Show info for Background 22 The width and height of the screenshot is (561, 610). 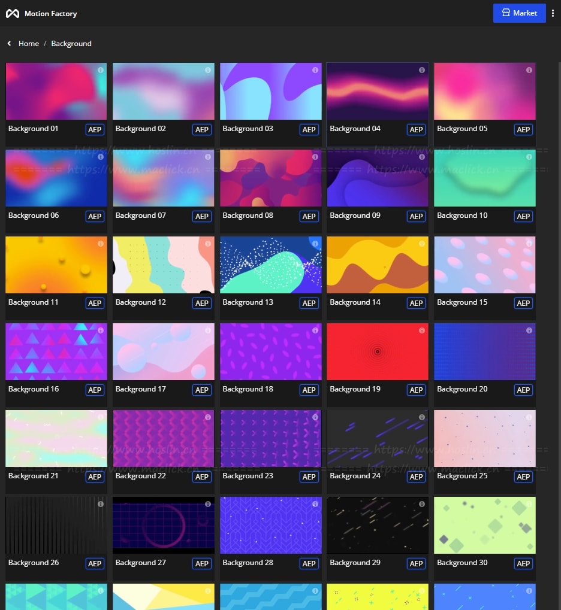coord(207,417)
